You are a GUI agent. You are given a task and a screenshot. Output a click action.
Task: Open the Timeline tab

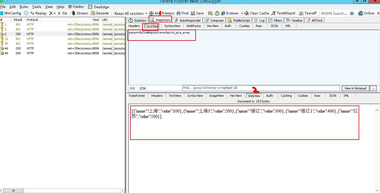click(x=294, y=20)
